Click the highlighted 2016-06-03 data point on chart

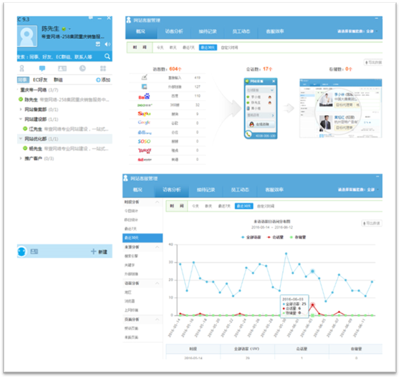312,271
